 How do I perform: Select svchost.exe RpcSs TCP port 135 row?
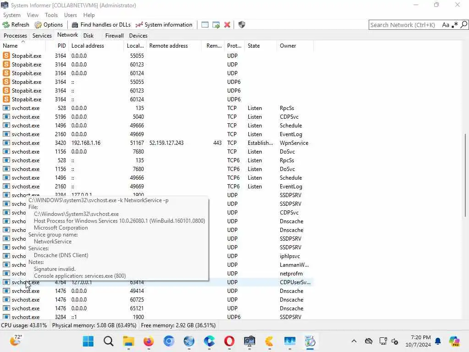[x=157, y=108]
